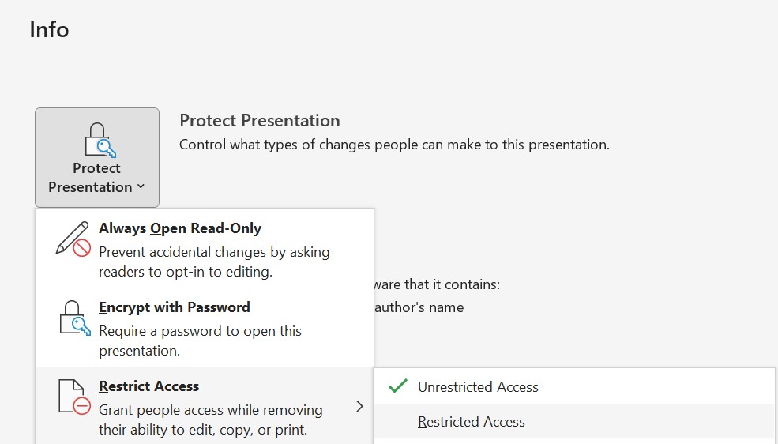Click the Protect Presentation section heading
This screenshot has width=778, height=444.
pos(260,121)
